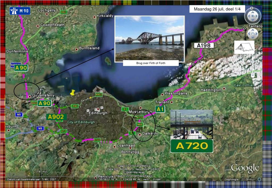This screenshot has height=188, width=272.
Task: Select the Musselburgh place label
Action: coord(140,112)
